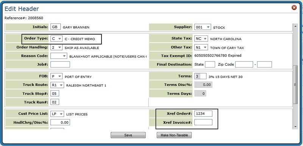This screenshot has width=303, height=146.
Task: Click the Initials input field
Action: pyautogui.click(x=55, y=27)
